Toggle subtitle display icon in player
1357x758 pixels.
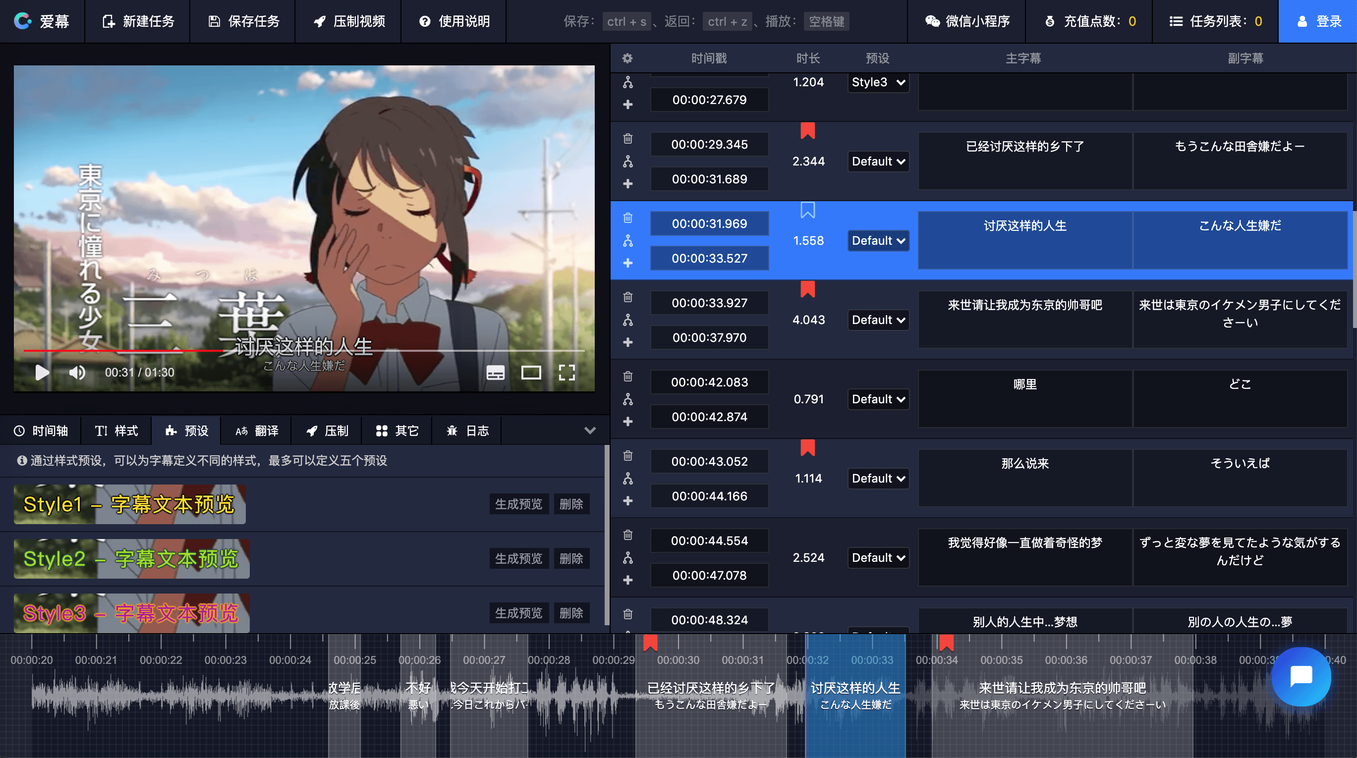(495, 373)
